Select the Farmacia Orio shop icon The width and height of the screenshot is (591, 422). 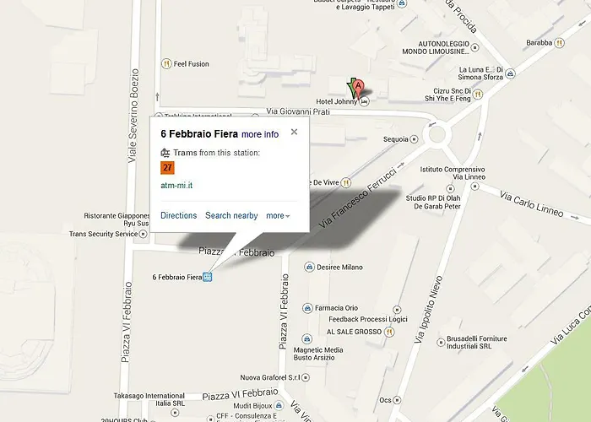[x=307, y=308]
